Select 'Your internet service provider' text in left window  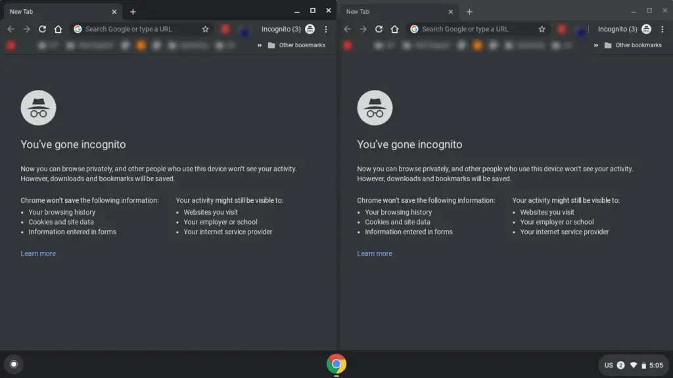[228, 232]
